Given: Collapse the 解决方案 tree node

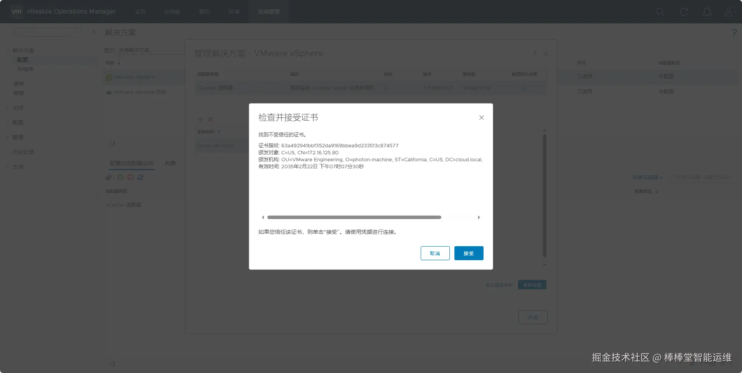Looking at the screenshot, I should click(8, 50).
